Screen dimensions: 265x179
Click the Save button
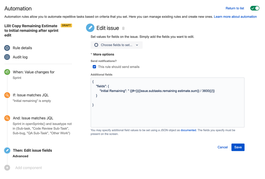238,147
